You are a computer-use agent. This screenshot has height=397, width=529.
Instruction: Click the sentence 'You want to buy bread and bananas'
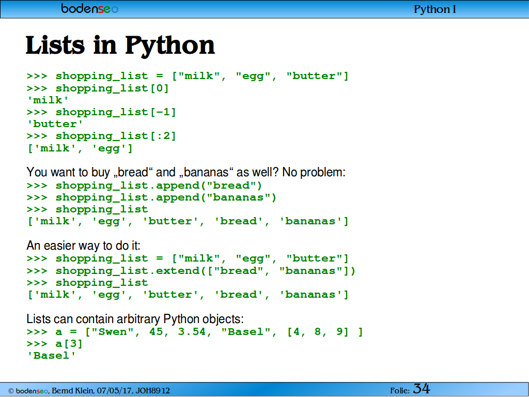[x=186, y=172]
